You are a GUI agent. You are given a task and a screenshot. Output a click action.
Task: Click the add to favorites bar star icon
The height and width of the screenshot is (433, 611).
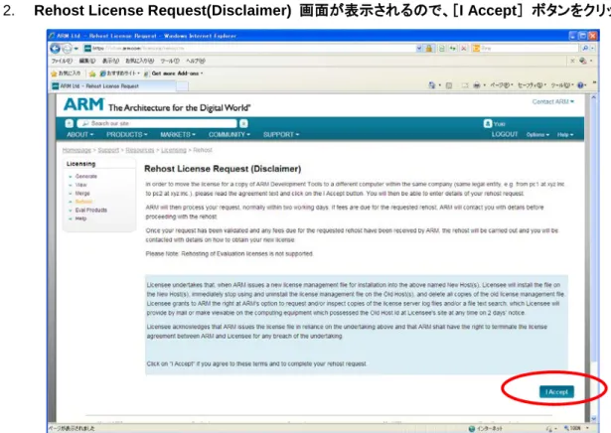click(x=92, y=73)
